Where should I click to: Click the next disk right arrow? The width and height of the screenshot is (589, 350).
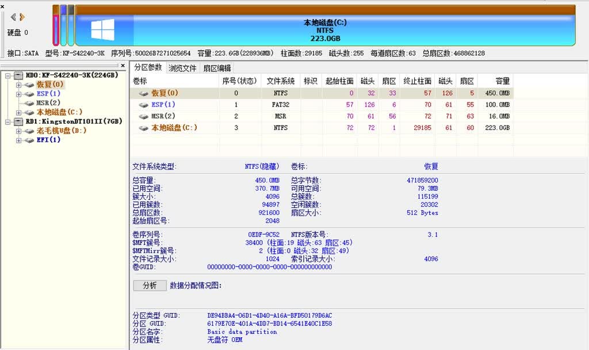(x=22, y=17)
